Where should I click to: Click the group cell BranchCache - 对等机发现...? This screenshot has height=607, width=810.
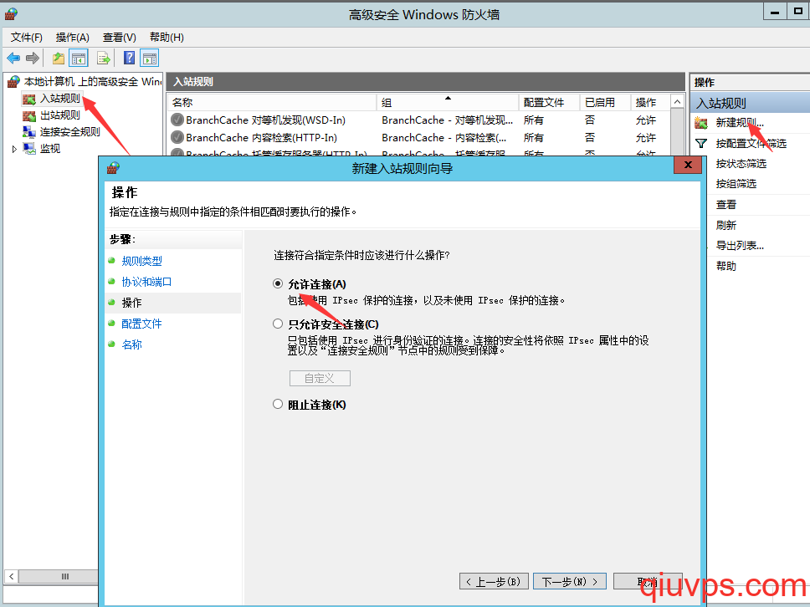(448, 120)
